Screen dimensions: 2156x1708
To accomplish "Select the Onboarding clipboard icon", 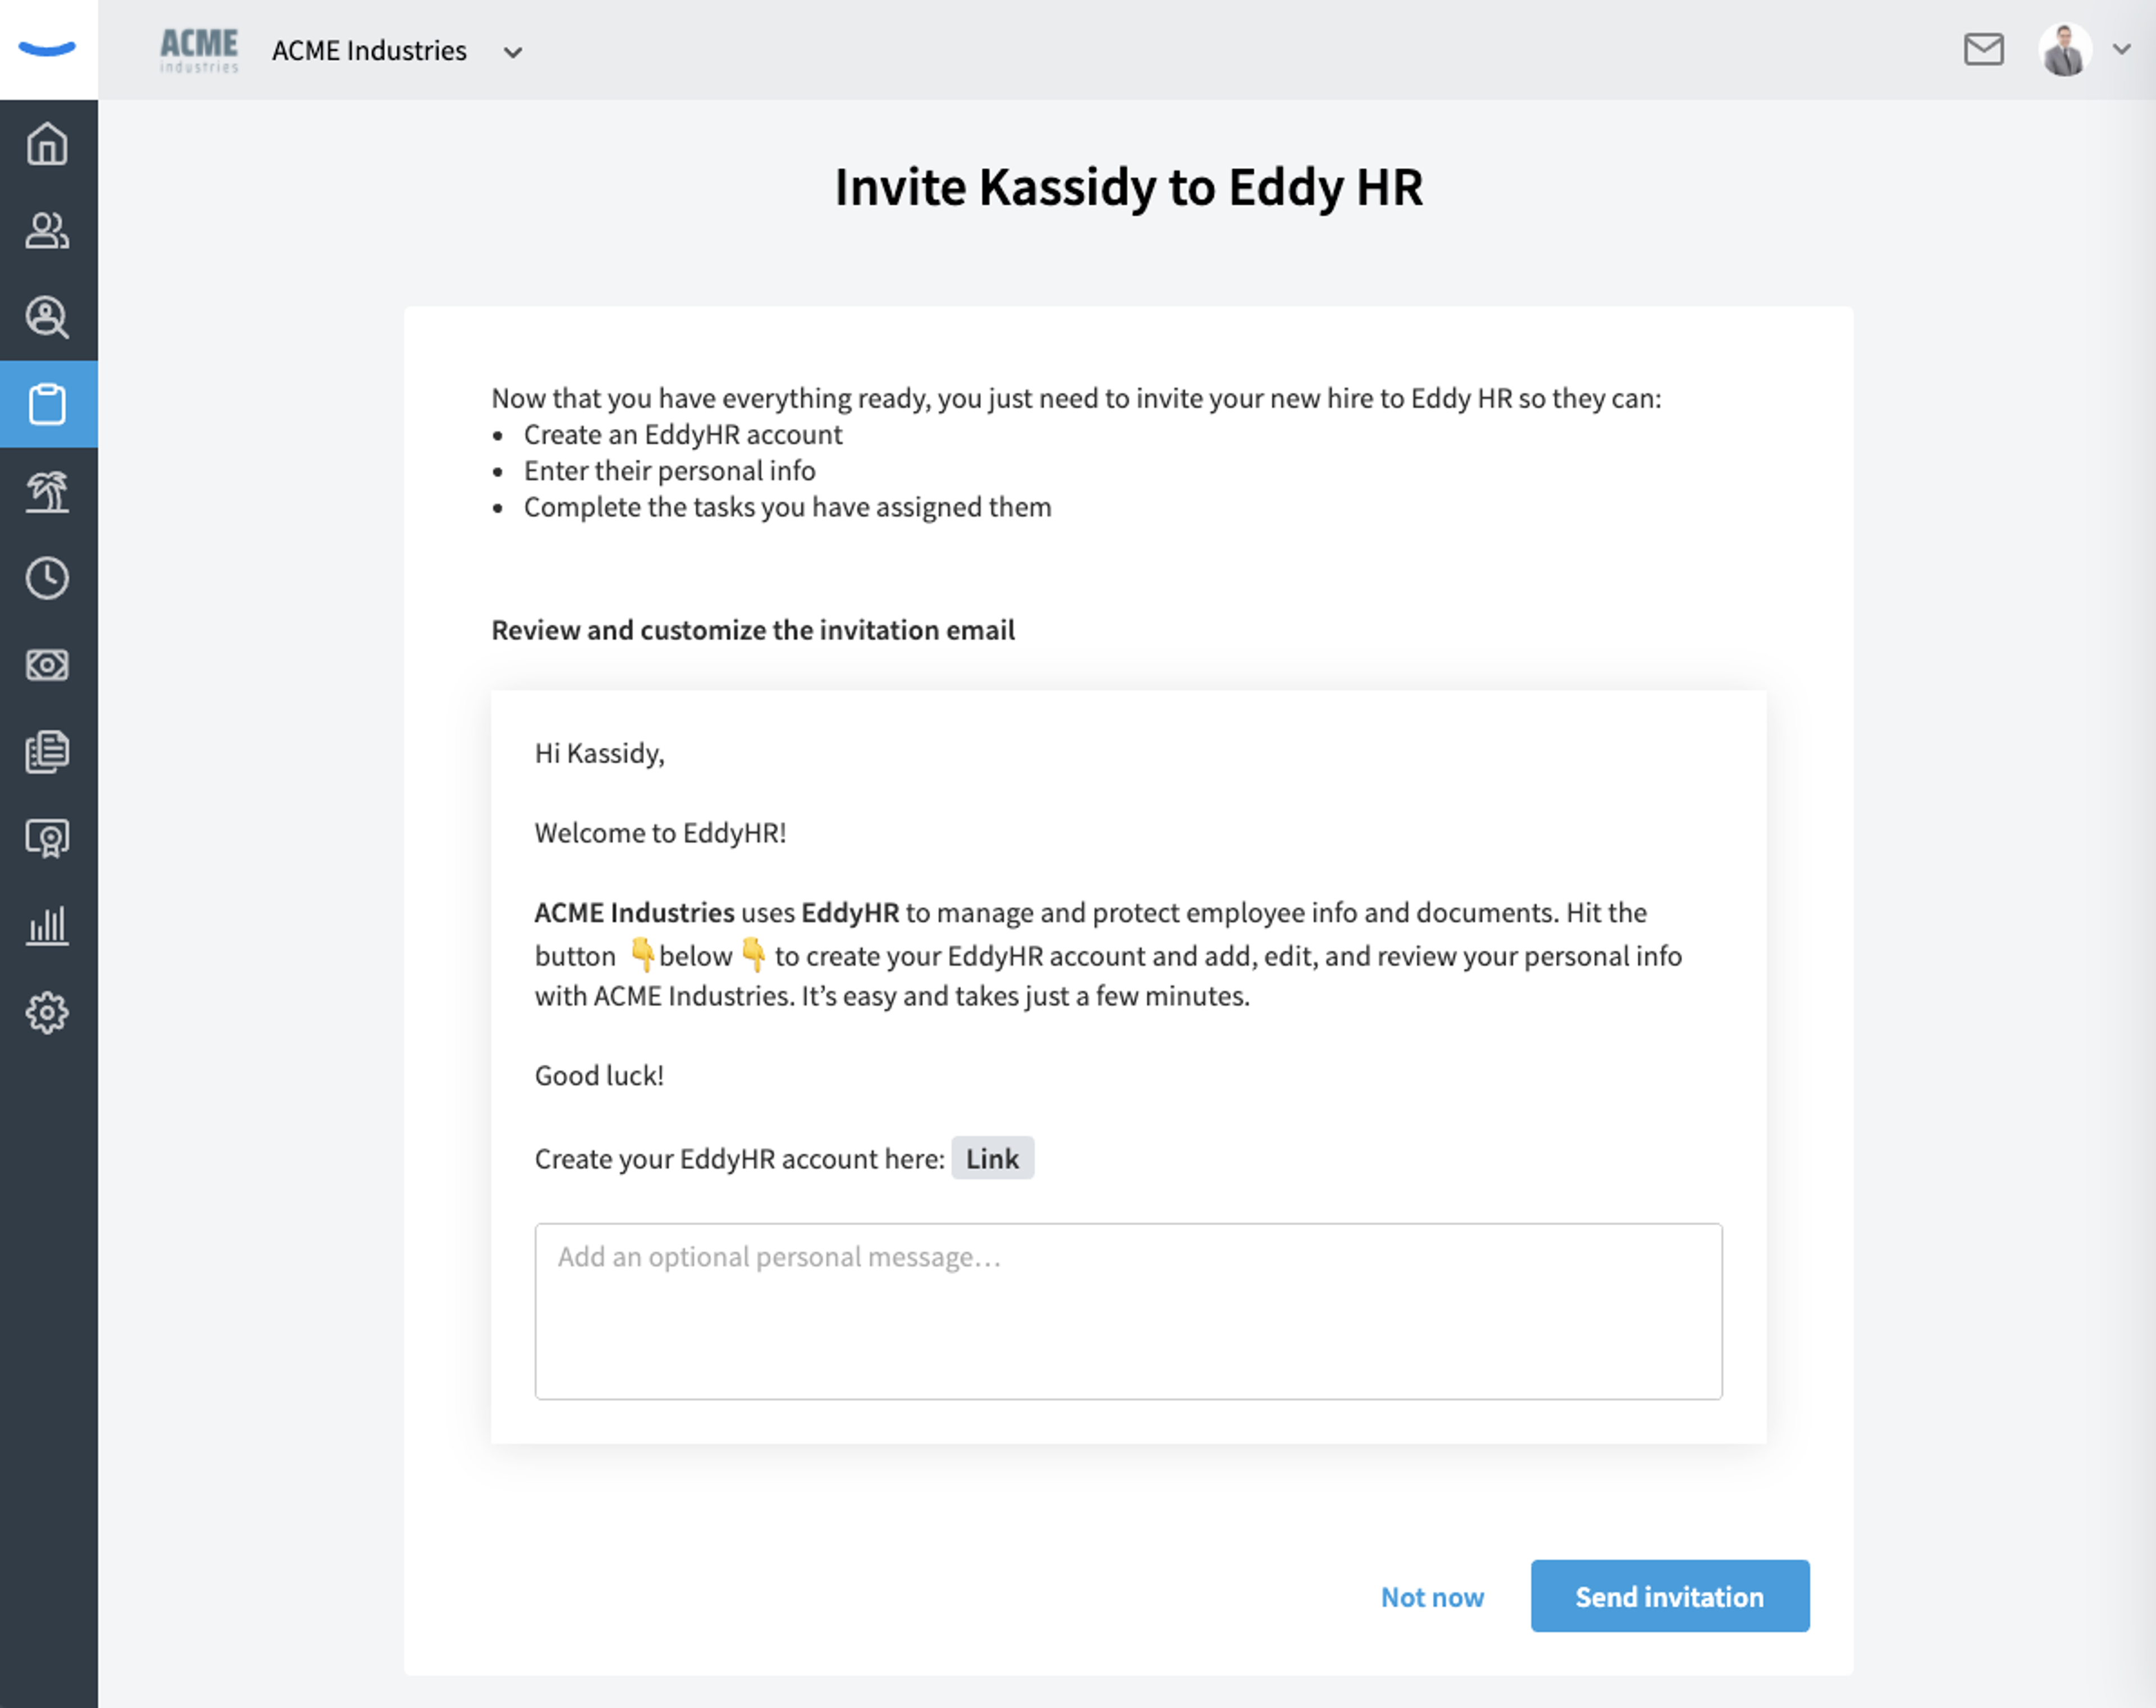I will click(x=47, y=404).
